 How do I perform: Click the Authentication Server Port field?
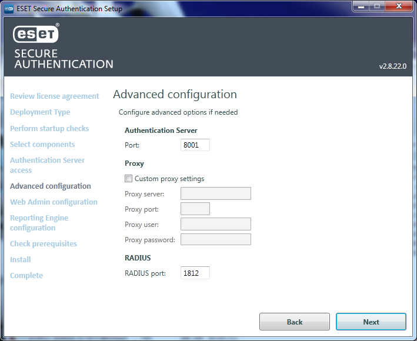click(195, 145)
